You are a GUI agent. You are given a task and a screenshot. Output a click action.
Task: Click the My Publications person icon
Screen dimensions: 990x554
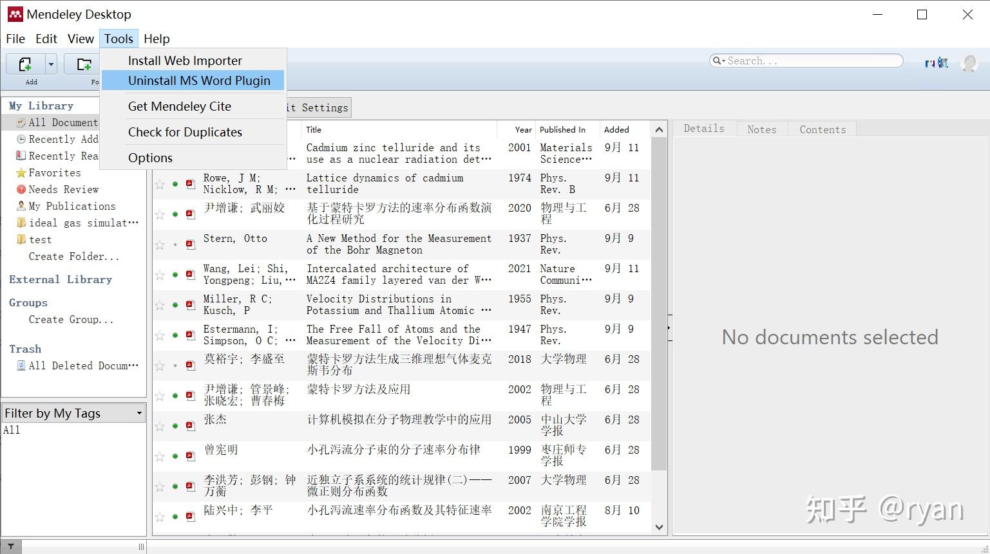tap(21, 206)
